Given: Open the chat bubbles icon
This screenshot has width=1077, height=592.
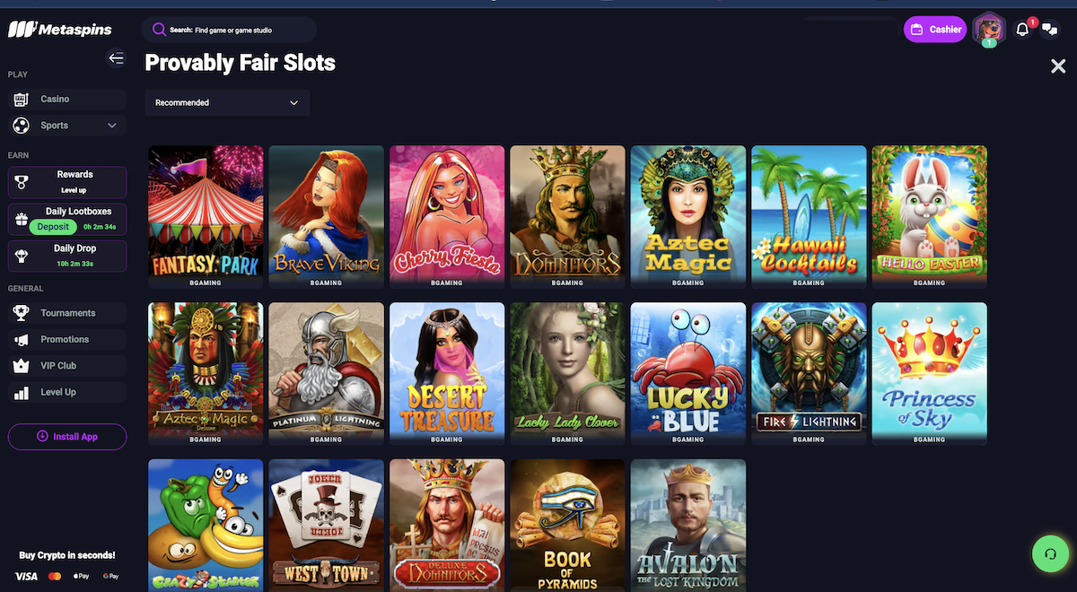Looking at the screenshot, I should (1049, 30).
